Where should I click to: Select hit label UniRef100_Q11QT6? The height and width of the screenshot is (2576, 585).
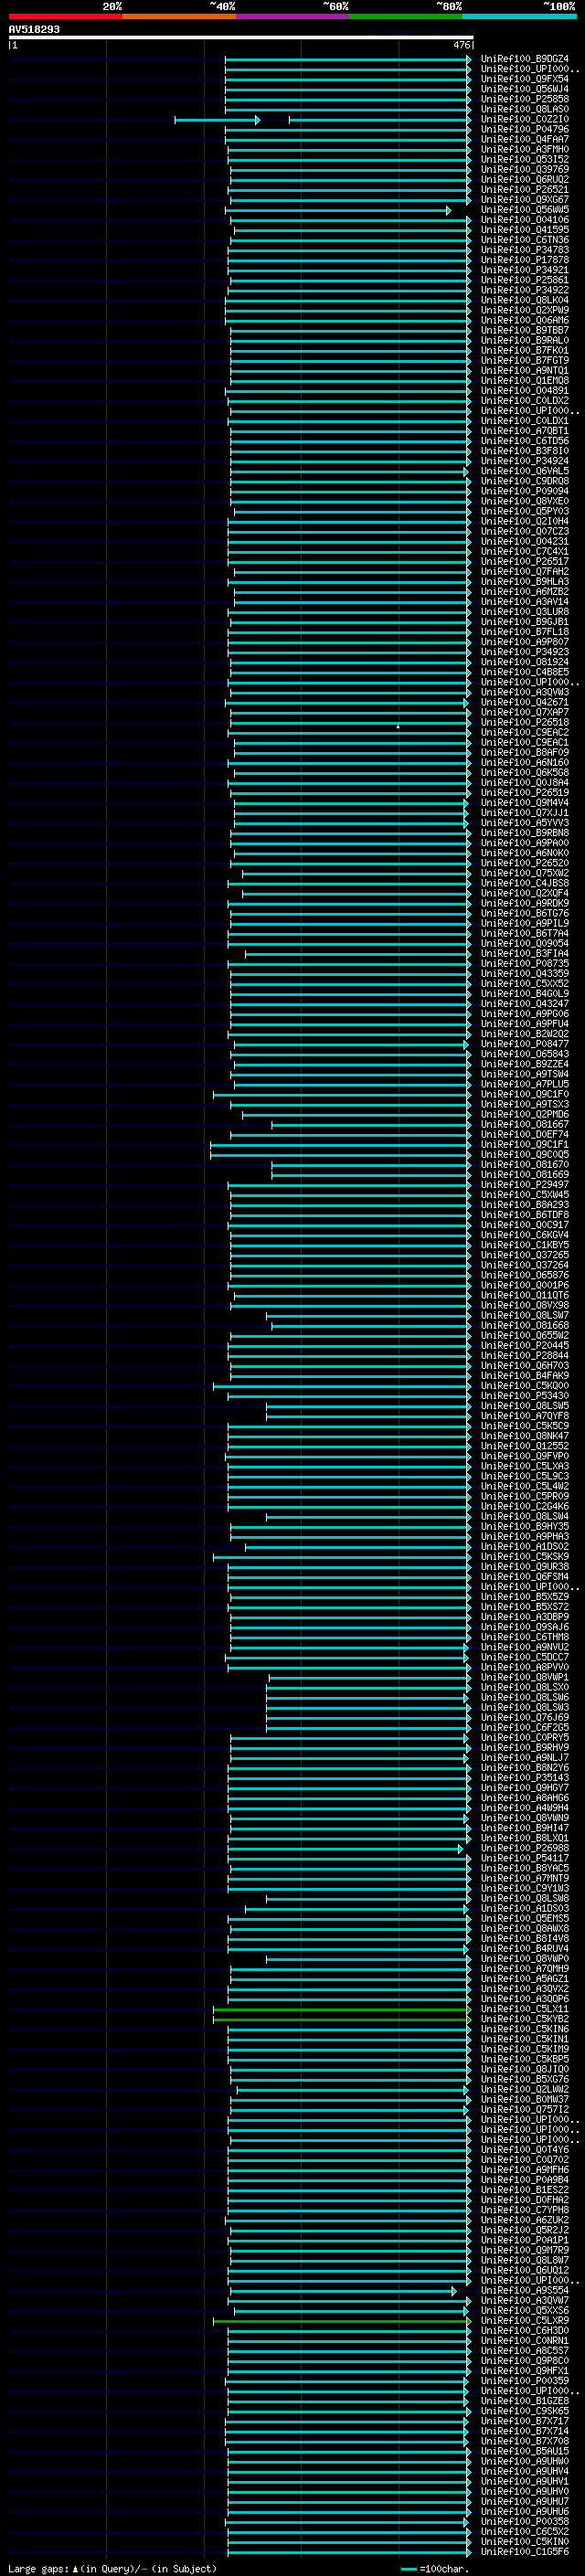525,1295
